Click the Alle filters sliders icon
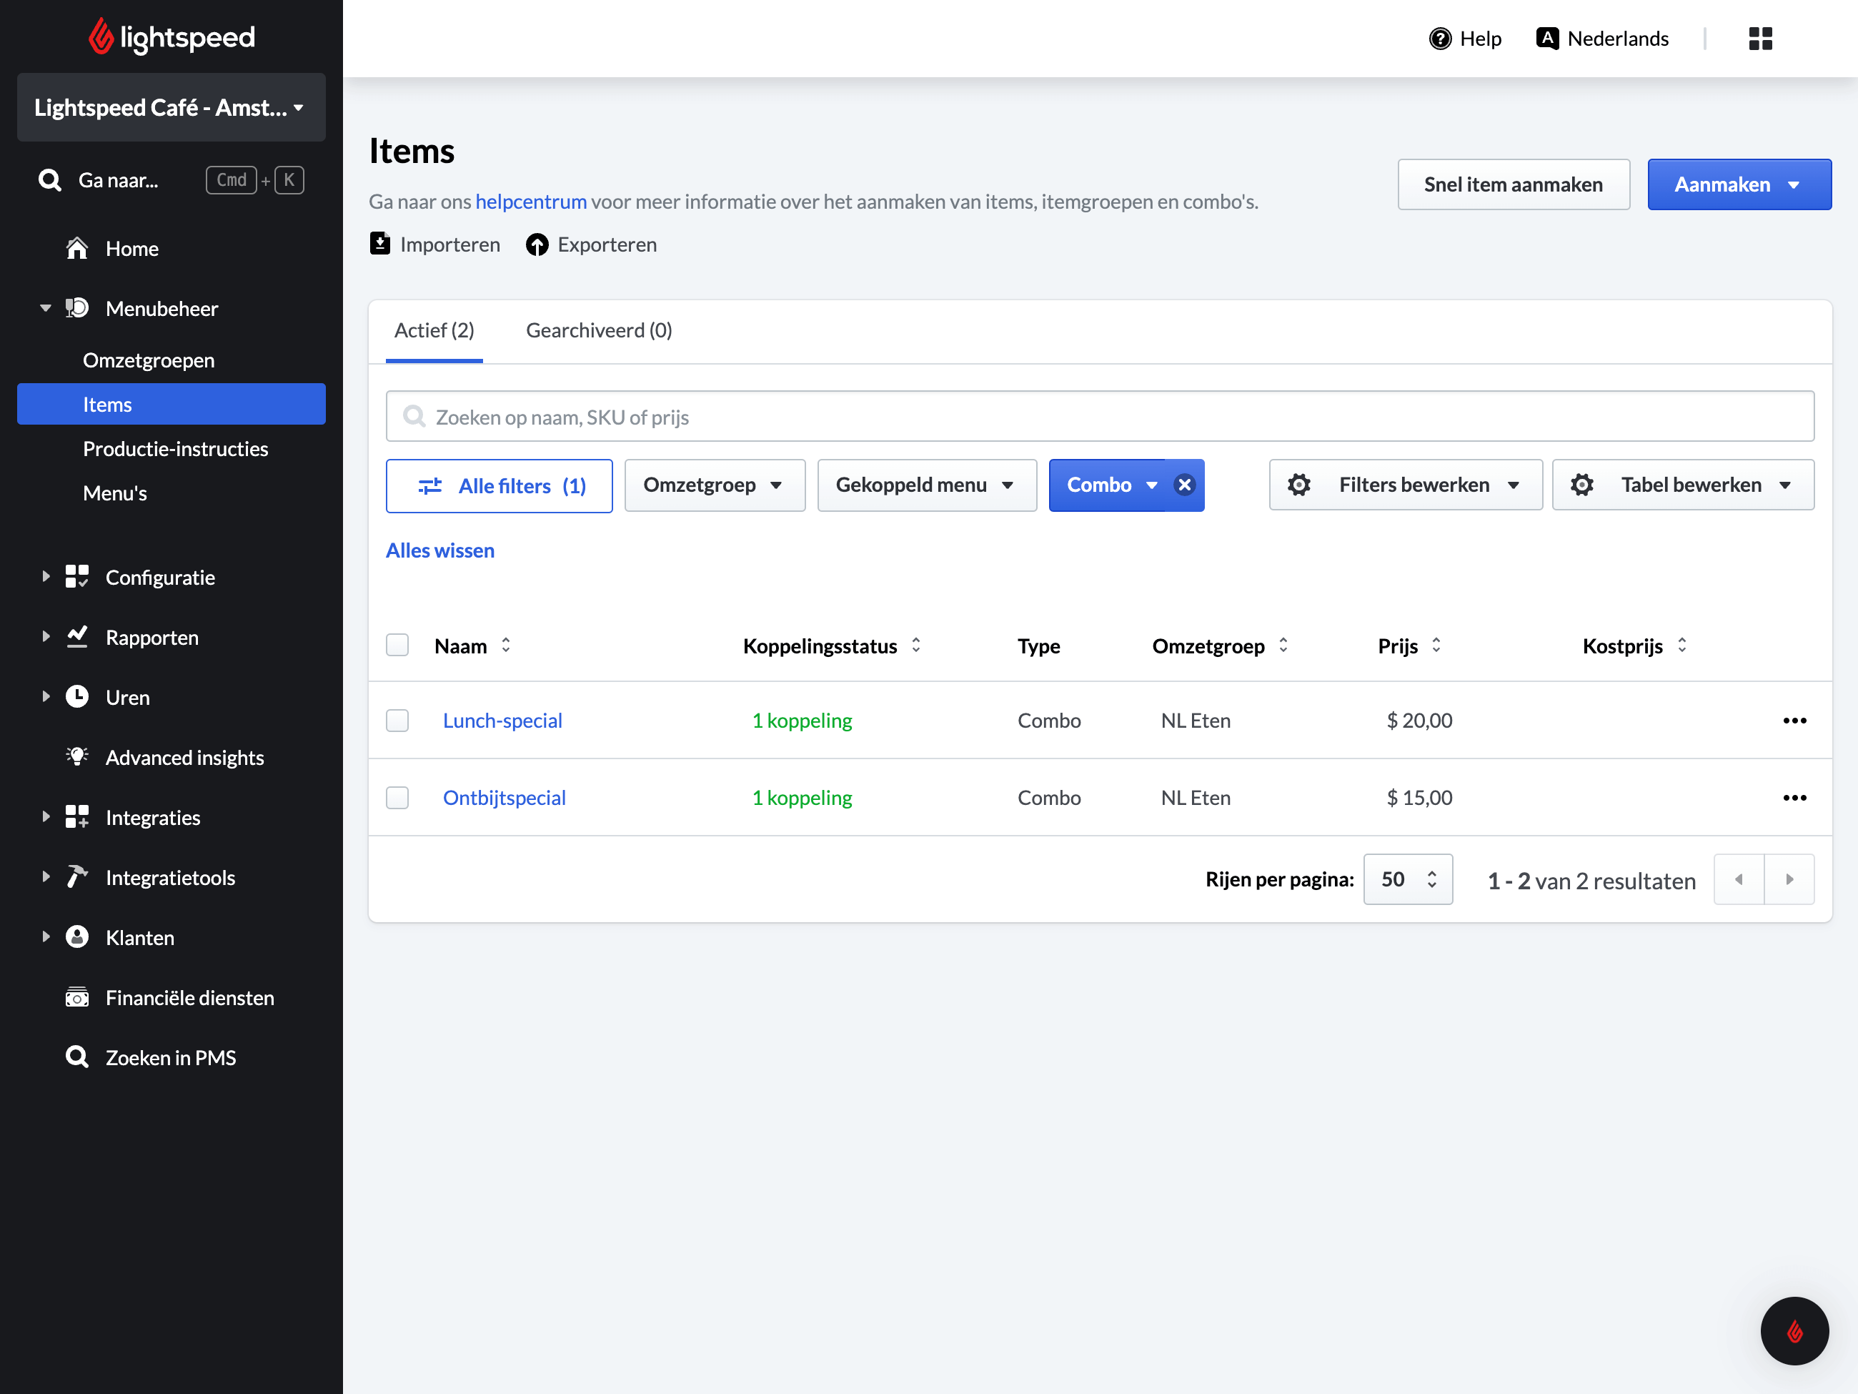 click(430, 485)
